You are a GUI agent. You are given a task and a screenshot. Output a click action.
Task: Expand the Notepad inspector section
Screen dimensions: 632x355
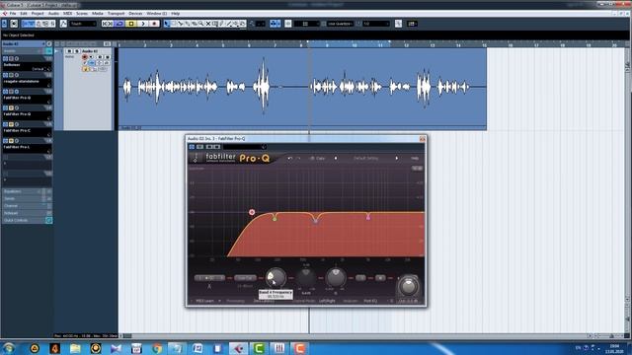(x=27, y=213)
